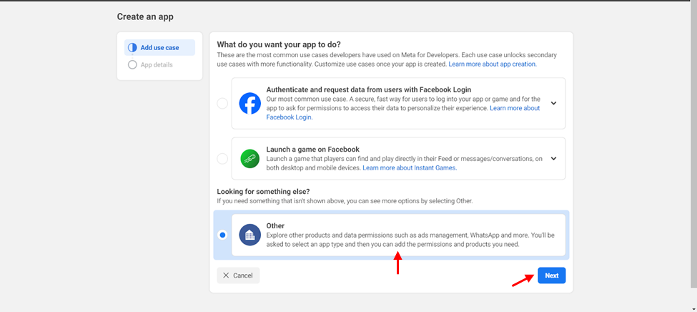The height and width of the screenshot is (312, 697).
Task: Click the Authenticate and request data heading
Action: tap(368, 89)
